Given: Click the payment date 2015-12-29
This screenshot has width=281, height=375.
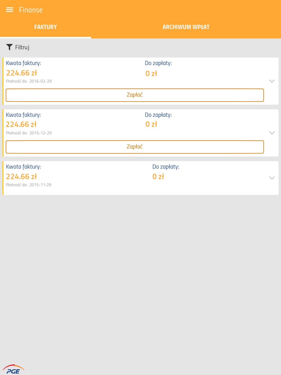Looking at the screenshot, I should (x=40, y=133).
